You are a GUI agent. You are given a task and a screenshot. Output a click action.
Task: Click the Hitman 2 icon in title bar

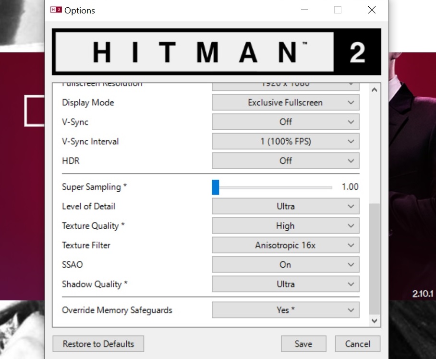[x=56, y=10]
